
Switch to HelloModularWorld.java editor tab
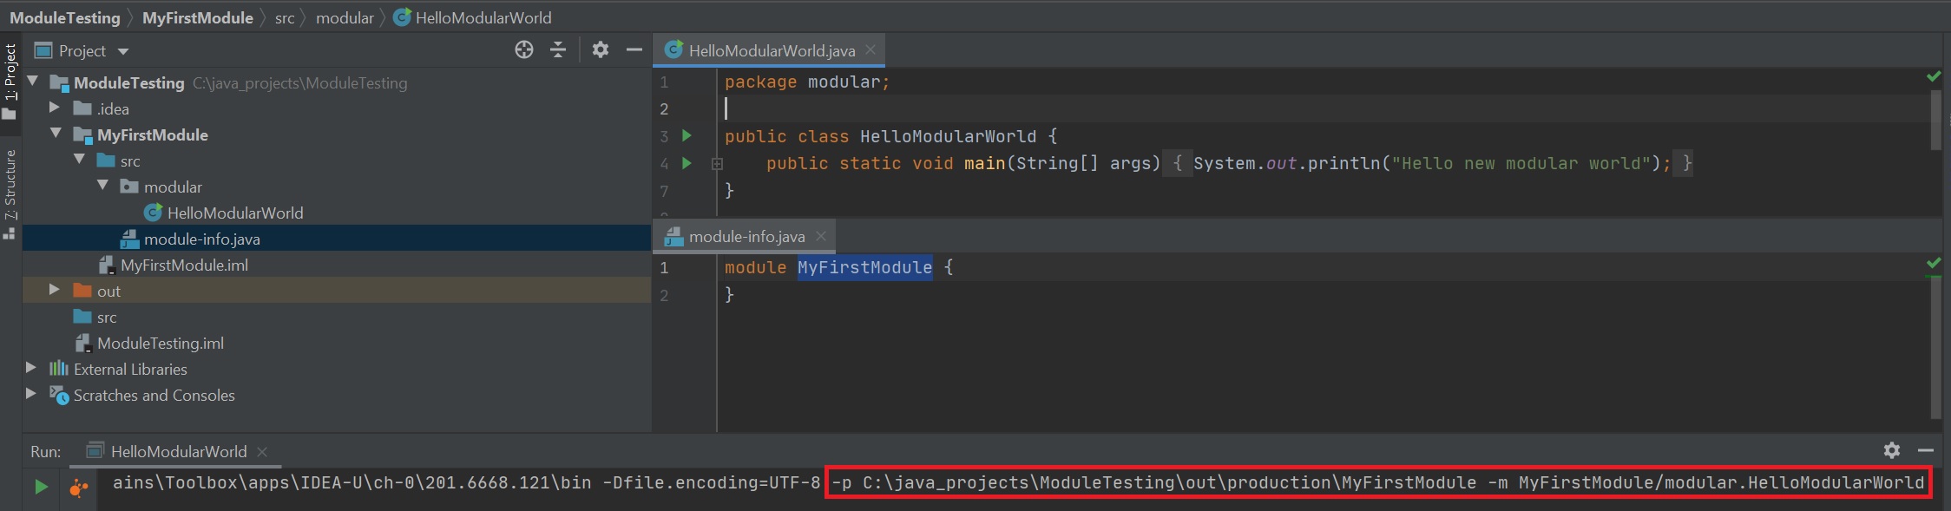point(771,50)
